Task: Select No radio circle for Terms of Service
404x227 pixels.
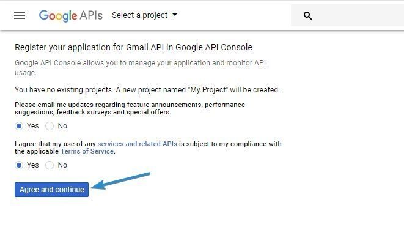Action: tap(50, 165)
